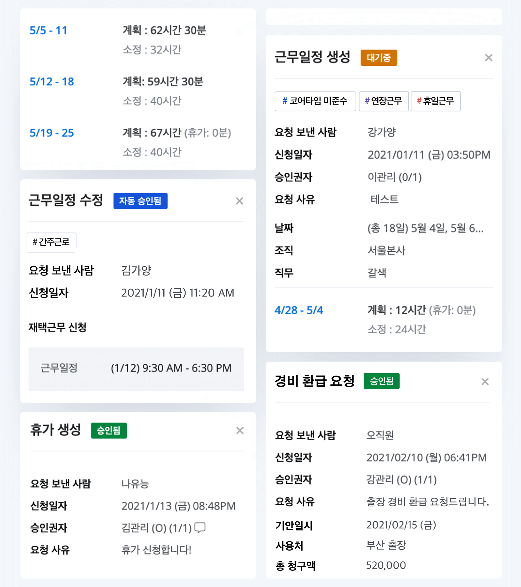This screenshot has height=587, width=521.
Task: Open the 5/12 - 18 week link
Action: (52, 82)
